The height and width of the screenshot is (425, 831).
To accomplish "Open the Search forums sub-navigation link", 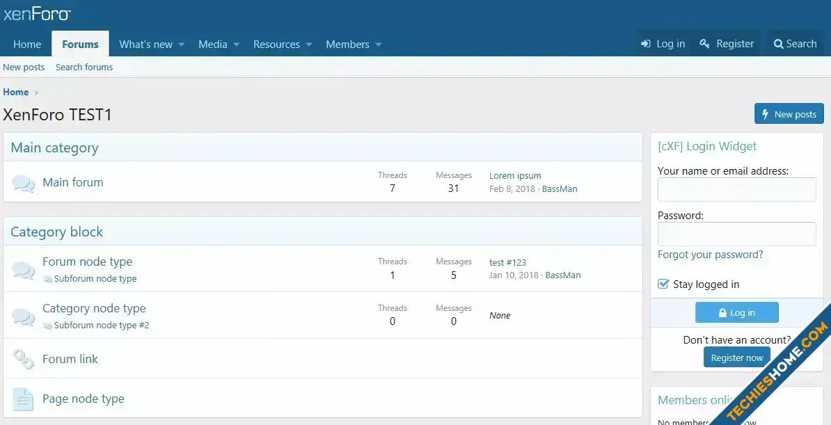I will tap(84, 67).
